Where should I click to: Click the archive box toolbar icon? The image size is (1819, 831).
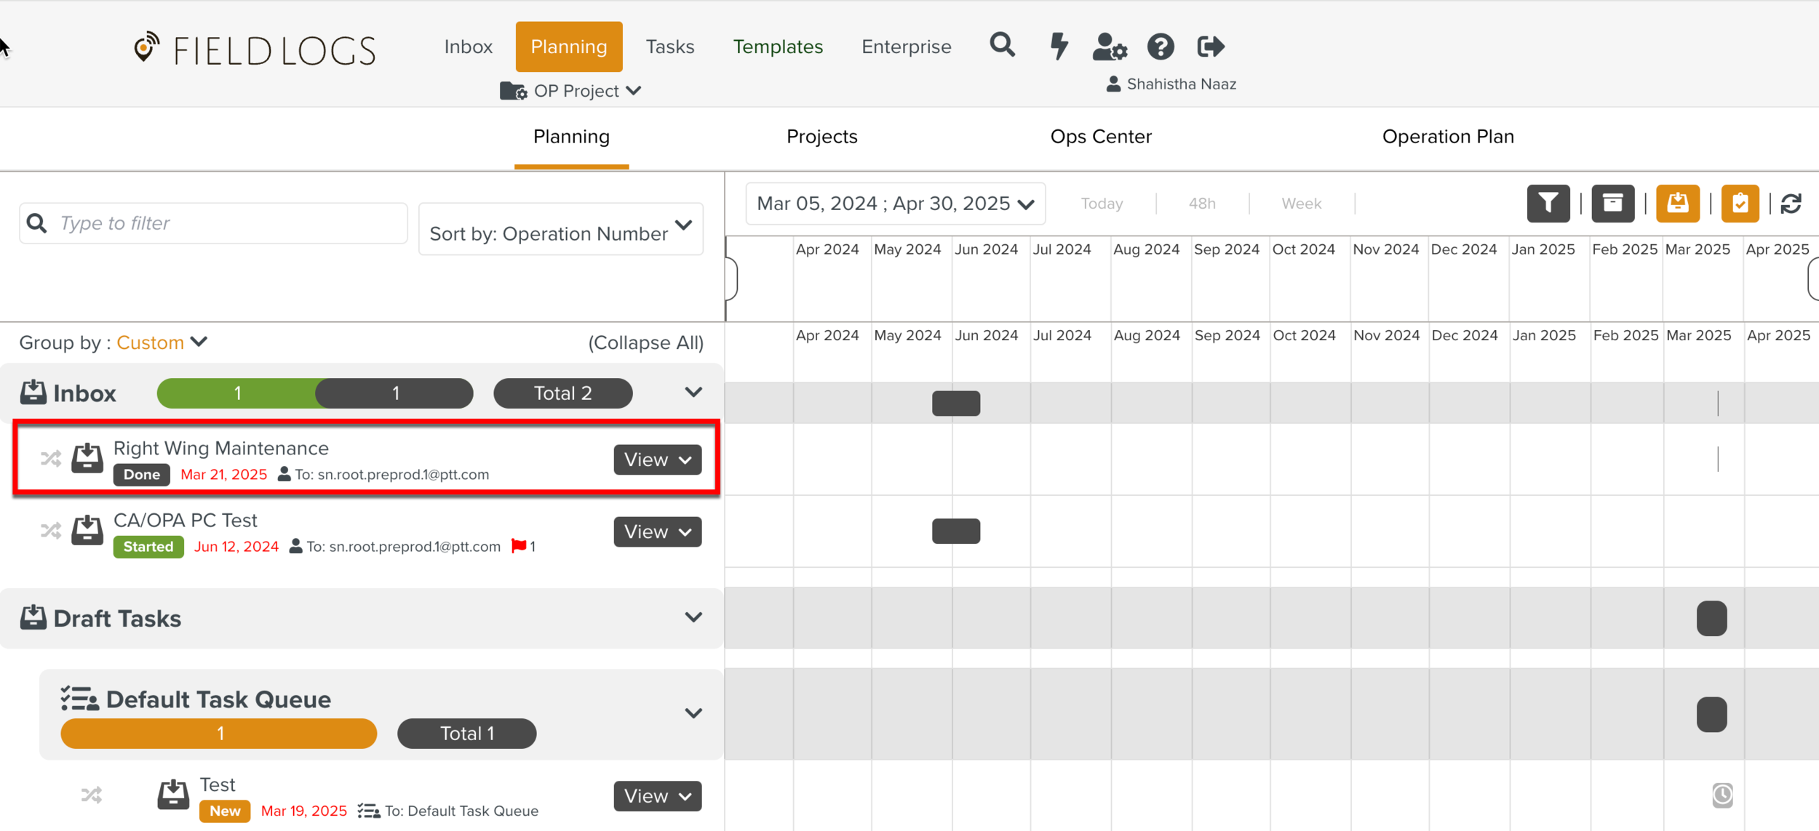pos(1612,204)
